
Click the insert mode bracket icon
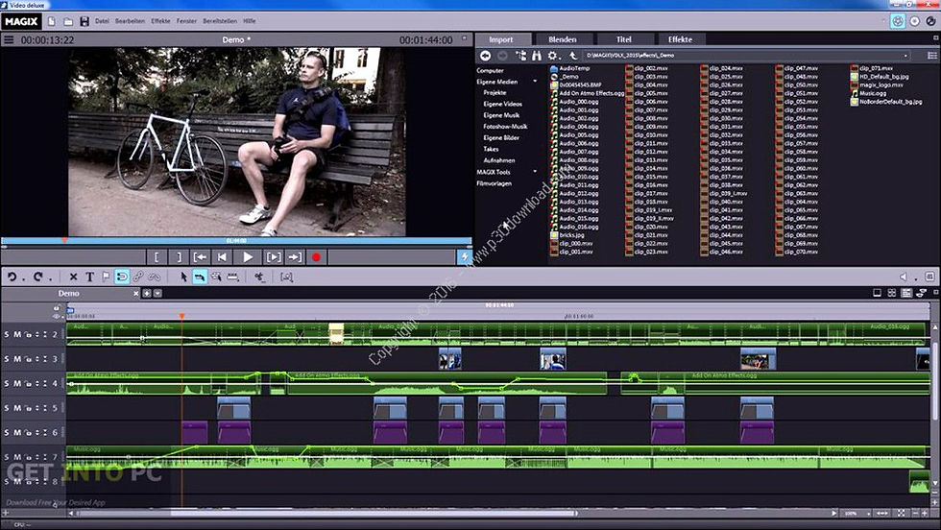286,277
